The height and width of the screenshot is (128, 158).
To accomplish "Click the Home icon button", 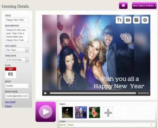I will click(x=123, y=6).
